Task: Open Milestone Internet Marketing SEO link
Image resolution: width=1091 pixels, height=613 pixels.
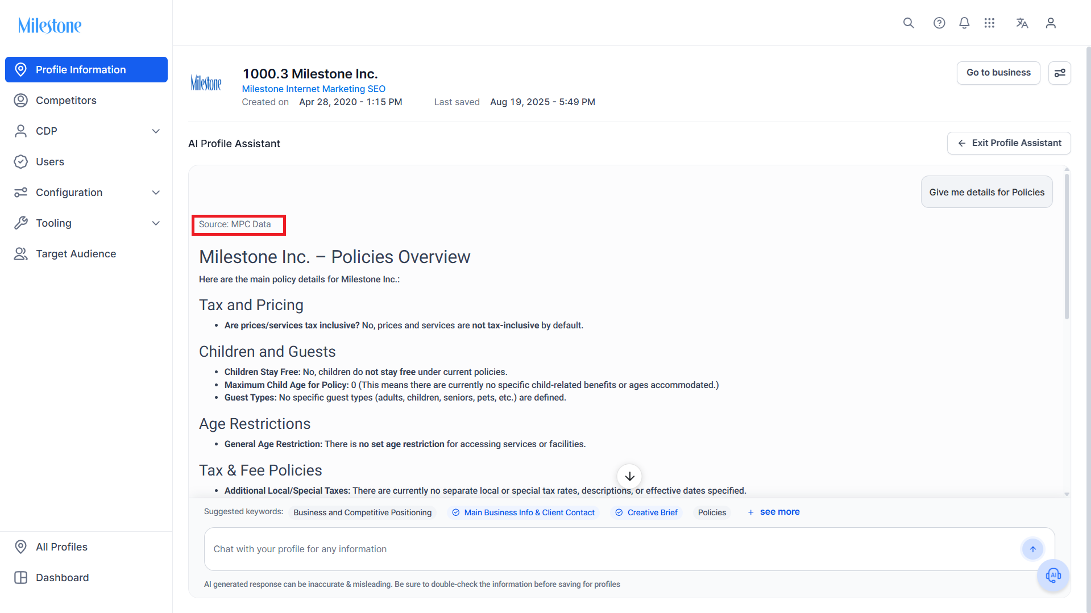Action: [314, 89]
